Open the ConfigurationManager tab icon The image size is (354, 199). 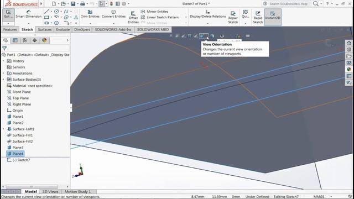25,40
